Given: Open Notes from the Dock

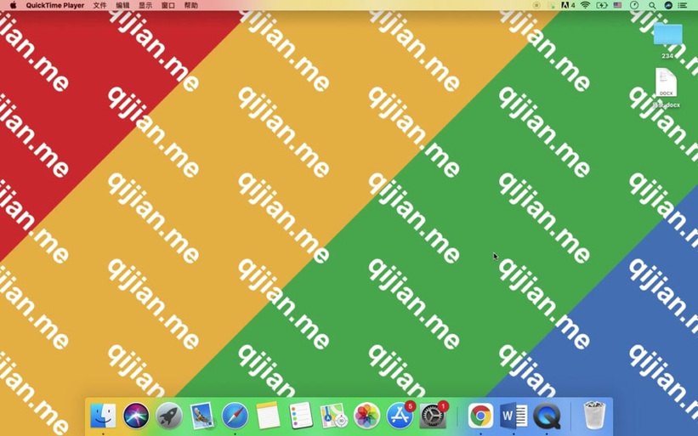Looking at the screenshot, I should (268, 416).
